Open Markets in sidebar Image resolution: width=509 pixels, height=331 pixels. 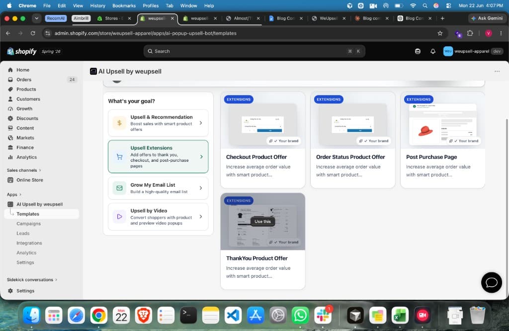coord(25,138)
